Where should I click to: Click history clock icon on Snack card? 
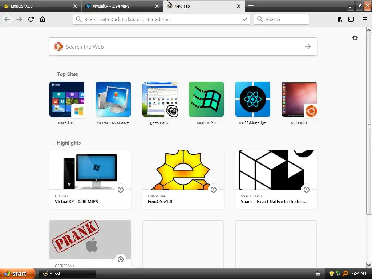click(x=307, y=189)
